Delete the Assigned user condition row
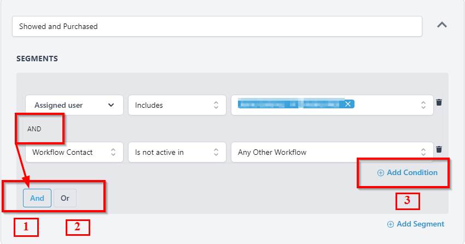465x244 pixels. point(439,102)
